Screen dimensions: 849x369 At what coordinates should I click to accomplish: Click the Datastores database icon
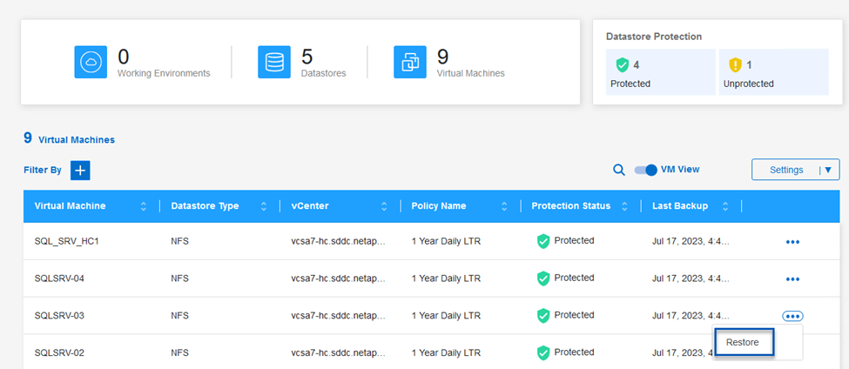pyautogui.click(x=274, y=63)
